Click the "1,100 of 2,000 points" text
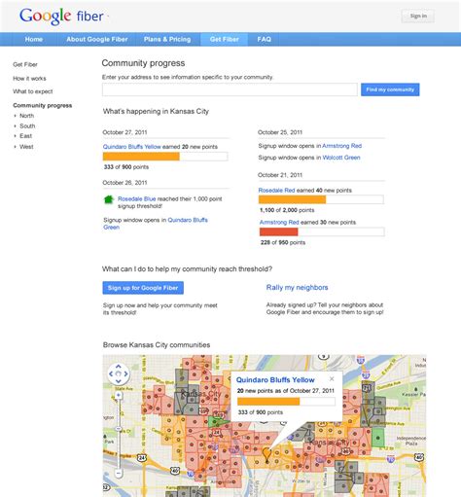Viewport: 461px width, 497px height. pos(287,210)
